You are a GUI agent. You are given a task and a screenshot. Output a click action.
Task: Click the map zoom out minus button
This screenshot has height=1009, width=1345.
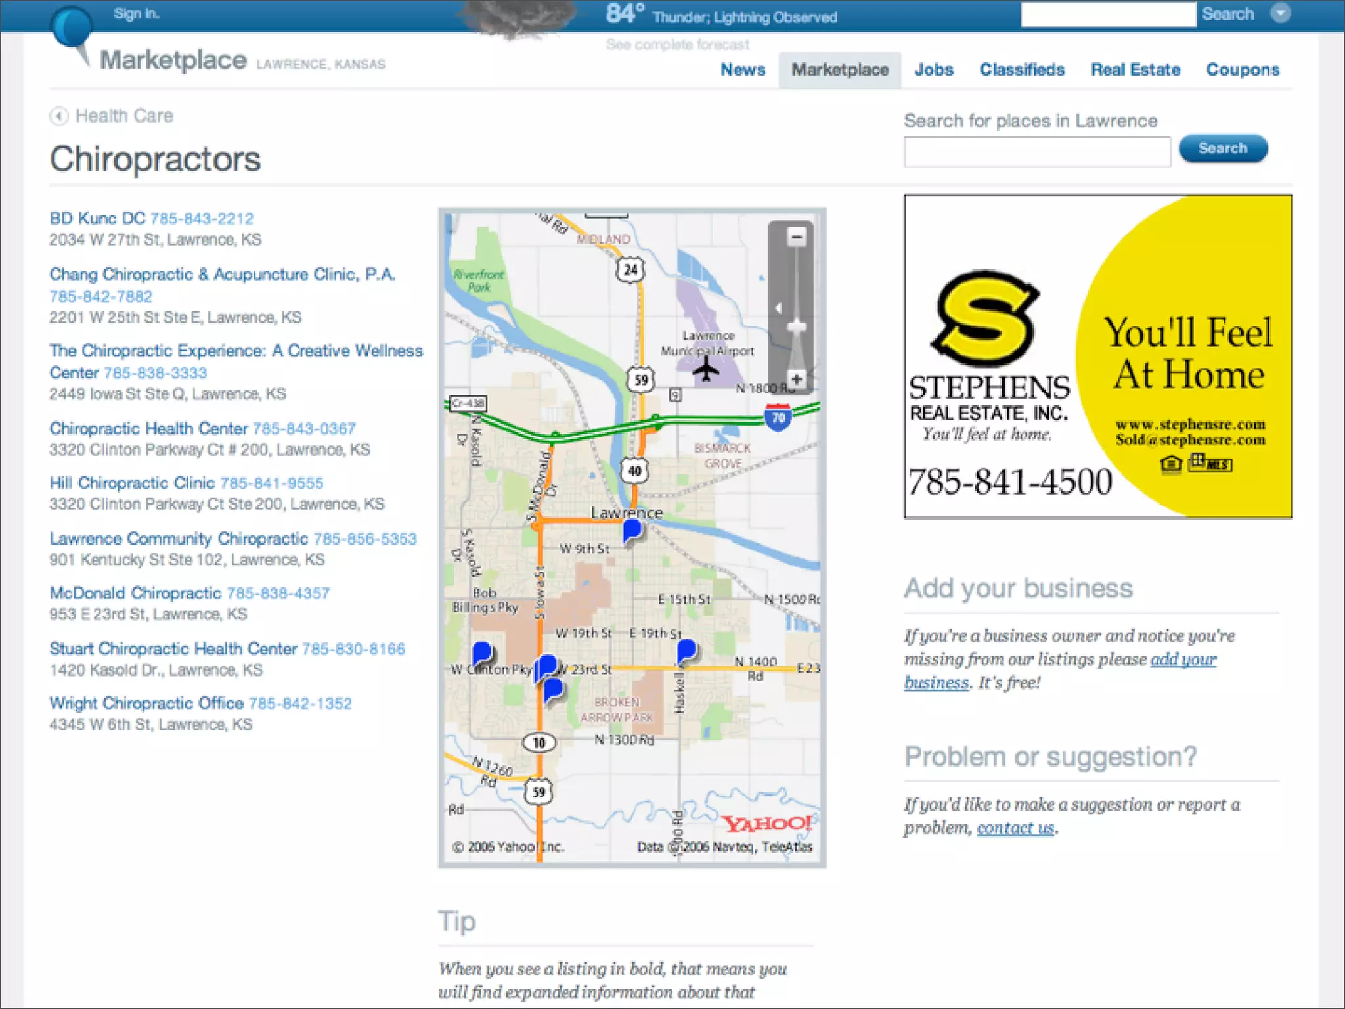click(796, 236)
